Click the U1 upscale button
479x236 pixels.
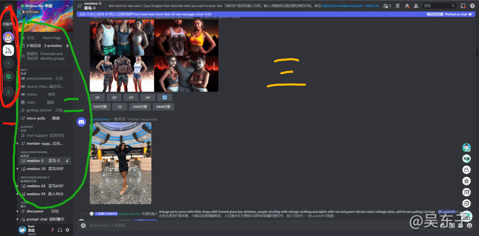coord(98,98)
